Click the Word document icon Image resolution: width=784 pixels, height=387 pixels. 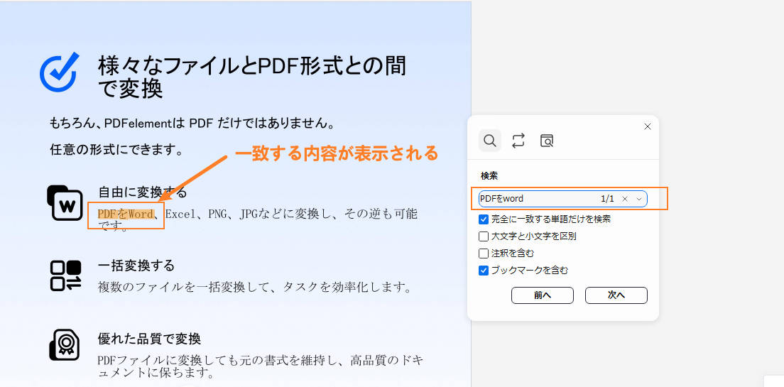pyautogui.click(x=65, y=203)
